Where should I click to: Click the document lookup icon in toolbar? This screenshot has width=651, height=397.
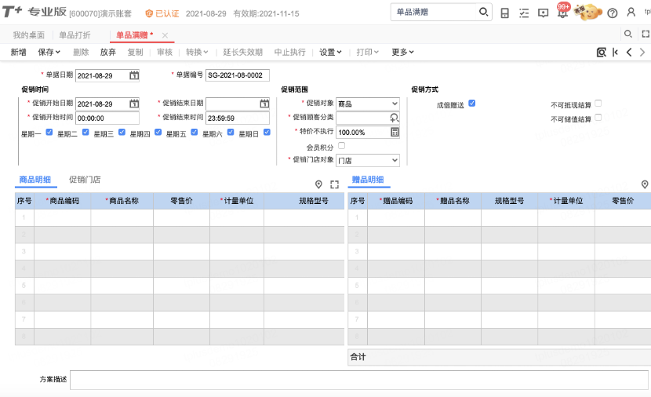[x=601, y=53]
